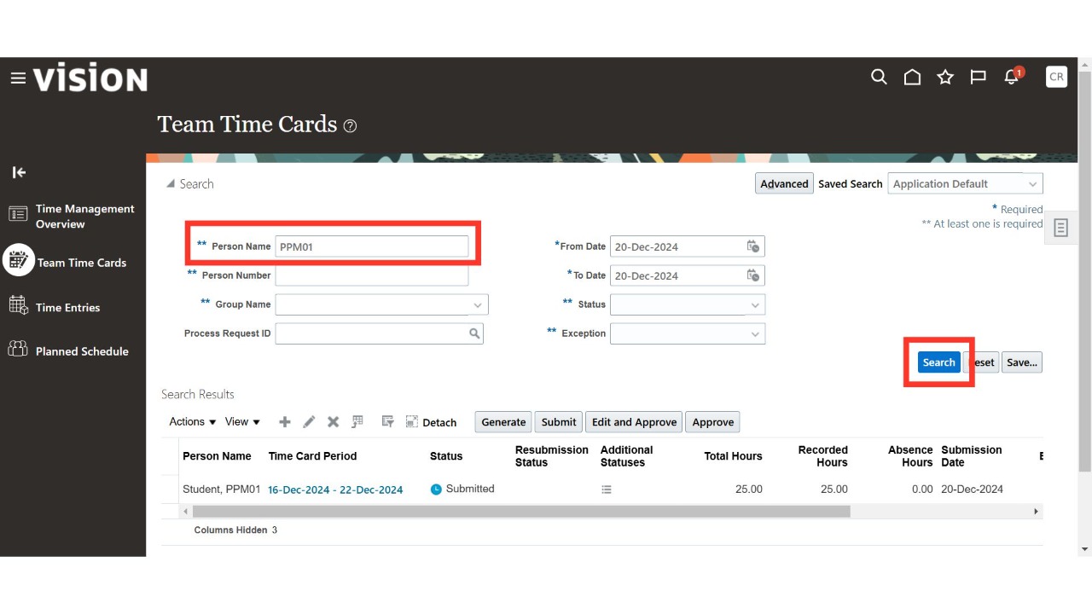Click the Submitted status cell

tap(462, 489)
